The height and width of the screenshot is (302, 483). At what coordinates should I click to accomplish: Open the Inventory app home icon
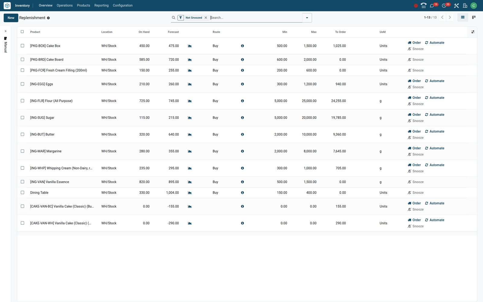[7, 5]
